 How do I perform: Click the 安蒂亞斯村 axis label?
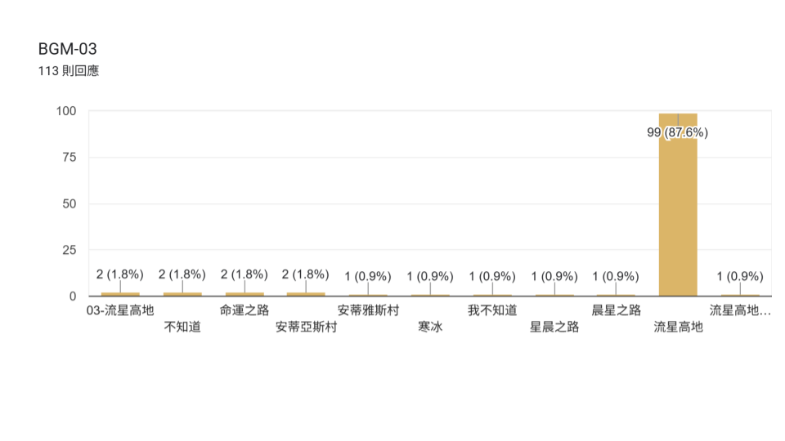coord(307,327)
